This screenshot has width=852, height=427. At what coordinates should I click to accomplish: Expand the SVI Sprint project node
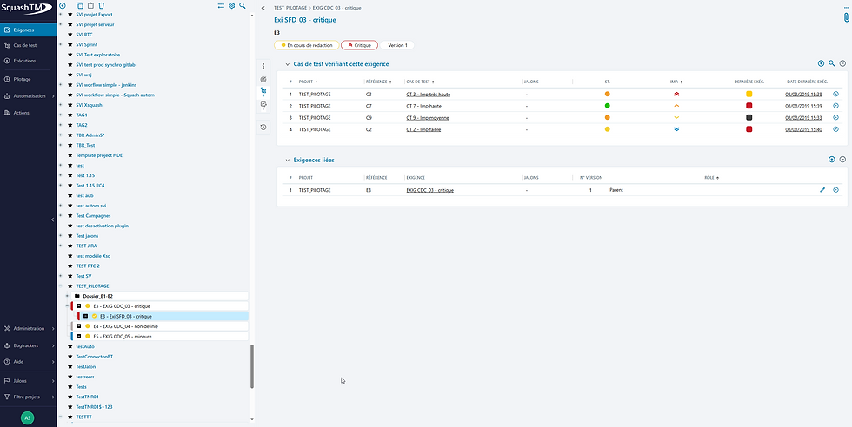point(61,44)
